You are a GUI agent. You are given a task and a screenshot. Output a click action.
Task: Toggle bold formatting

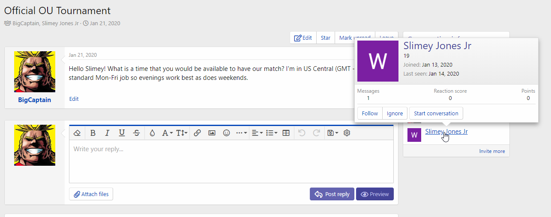(x=93, y=133)
